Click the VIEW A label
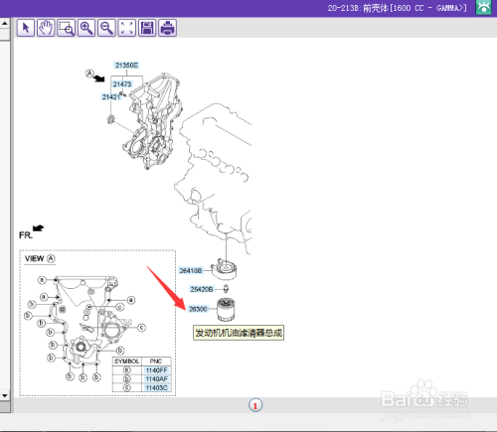497x432 pixels. (40, 259)
